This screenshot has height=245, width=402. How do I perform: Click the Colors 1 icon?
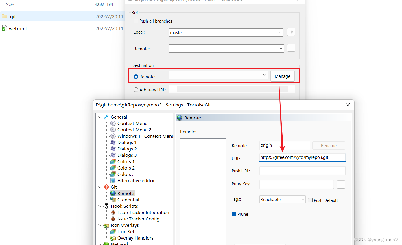pyautogui.click(x=113, y=161)
